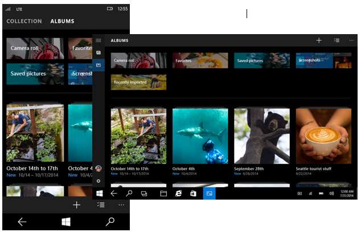The width and height of the screenshot is (361, 232).
Task: Switch to the COLLECTION tab on phone
Action: 24,21
